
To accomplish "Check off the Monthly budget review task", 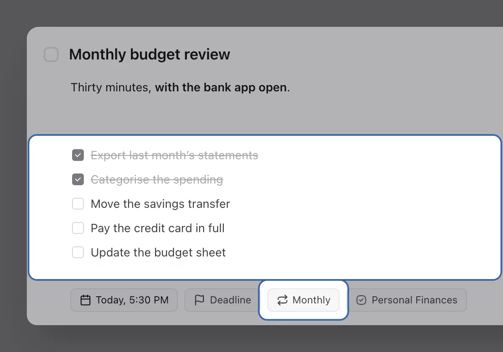I will coord(51,55).
